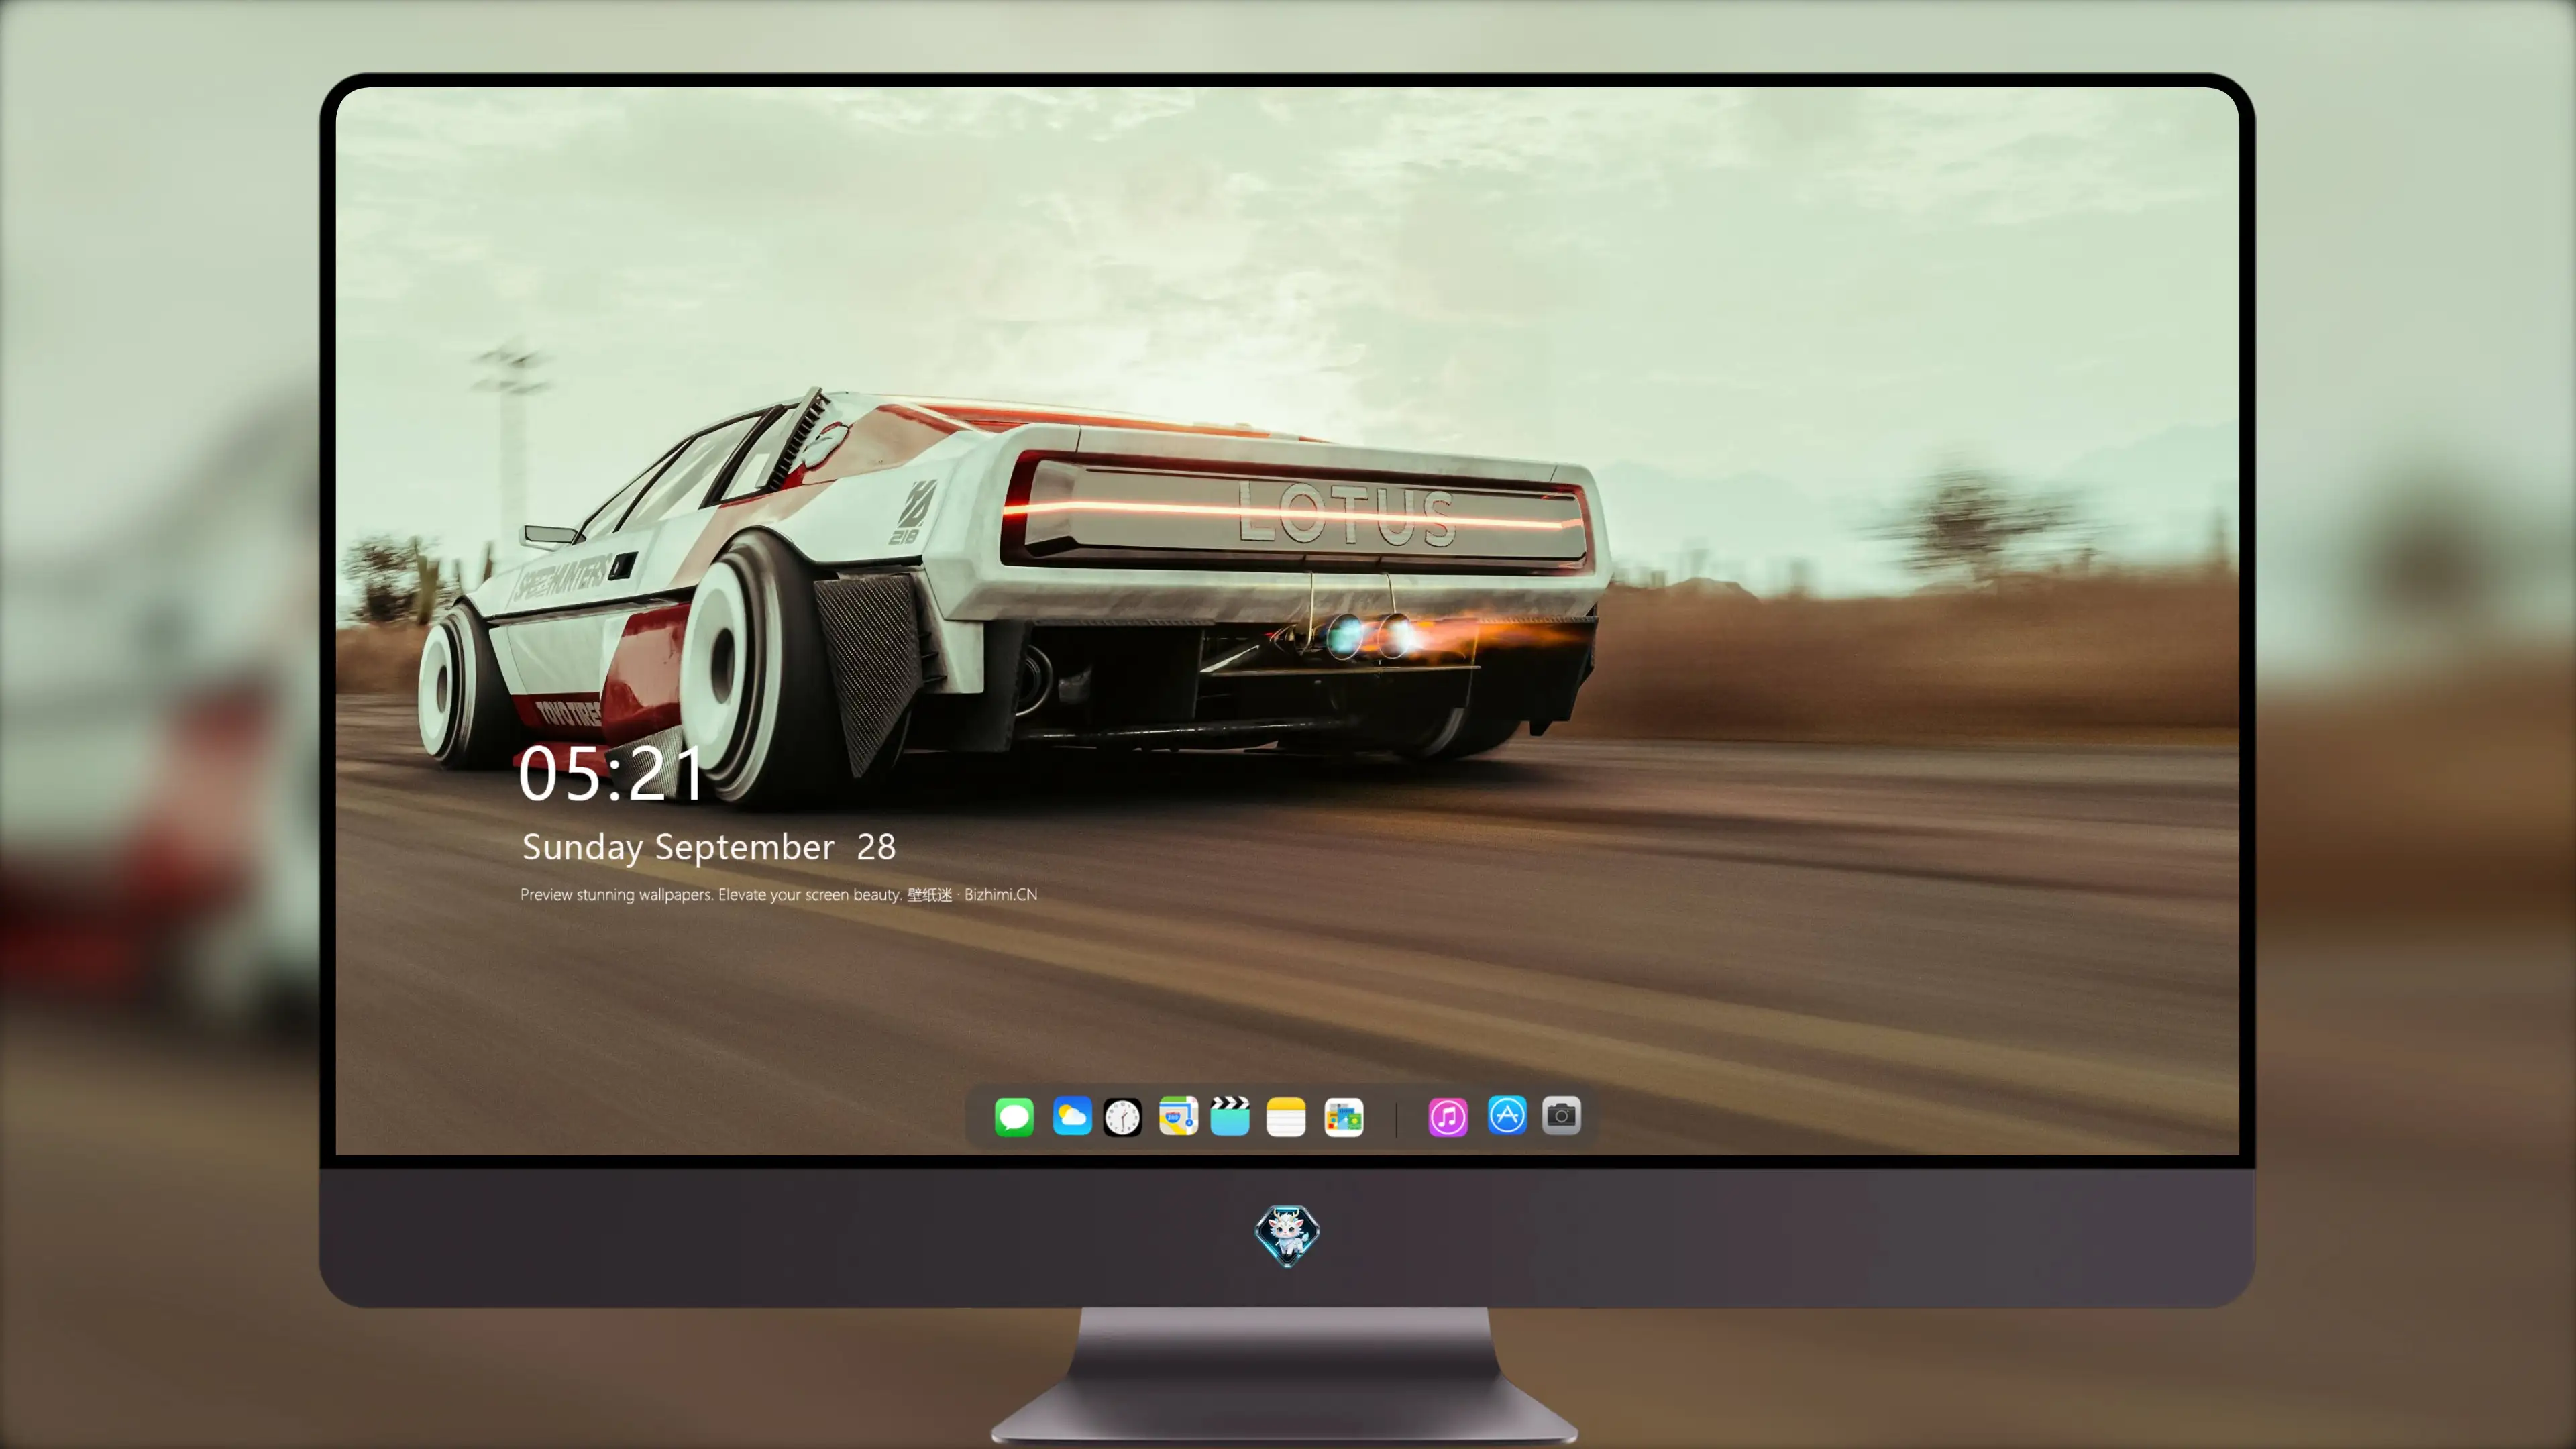
Task: Open the blue App Store icon
Action: (x=1507, y=1115)
